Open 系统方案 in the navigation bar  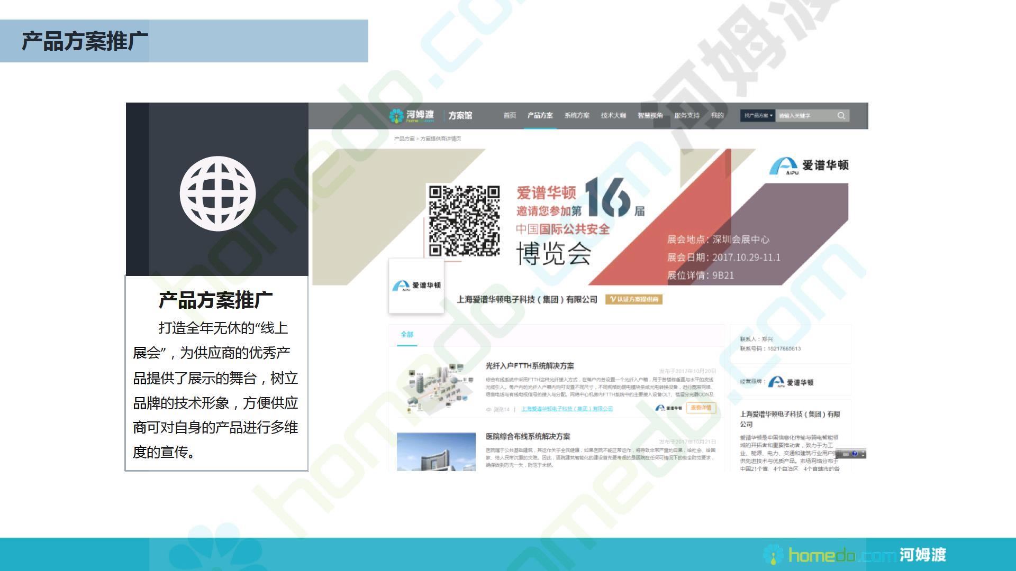[577, 115]
